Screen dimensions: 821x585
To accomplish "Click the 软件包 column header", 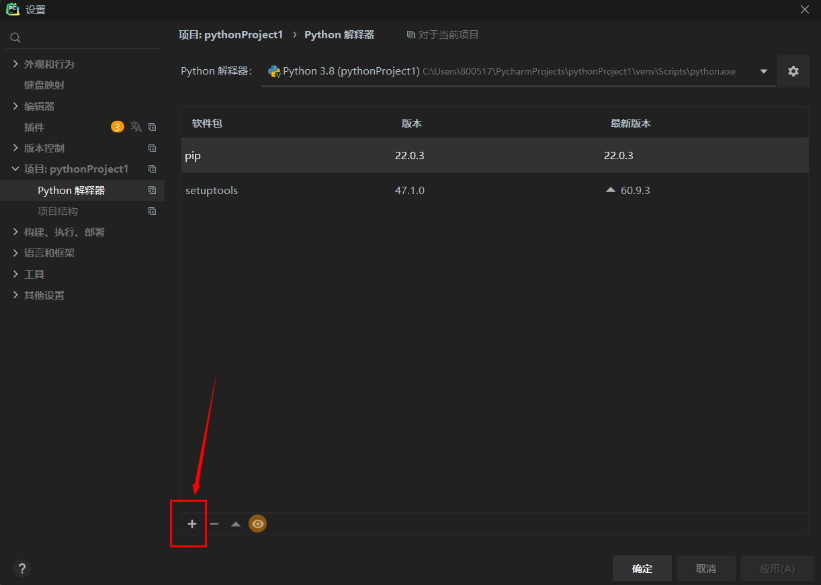I will [207, 124].
